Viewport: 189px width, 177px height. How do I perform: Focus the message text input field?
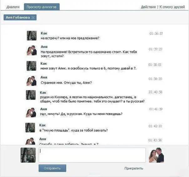click(92, 155)
